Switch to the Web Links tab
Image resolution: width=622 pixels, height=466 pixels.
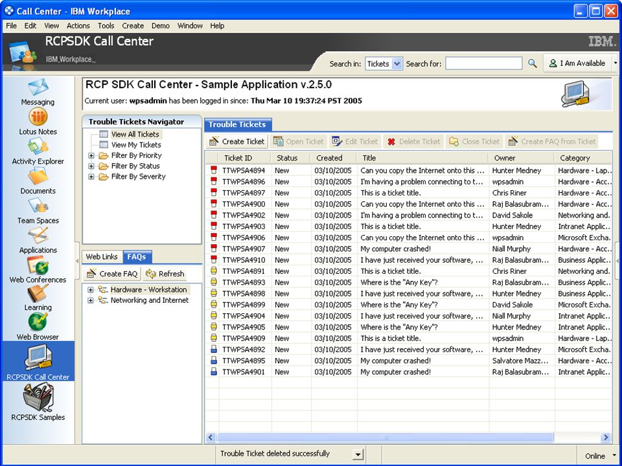pos(102,257)
